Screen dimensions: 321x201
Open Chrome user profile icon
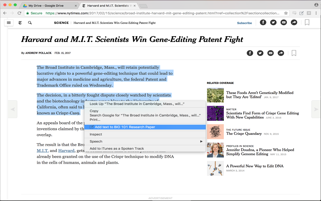coord(316,5)
